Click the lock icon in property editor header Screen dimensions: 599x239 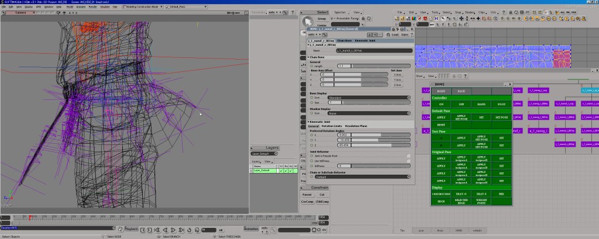coord(387,34)
